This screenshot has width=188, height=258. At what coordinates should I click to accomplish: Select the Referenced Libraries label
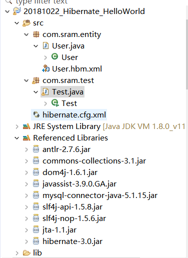pyautogui.click(x=70, y=138)
